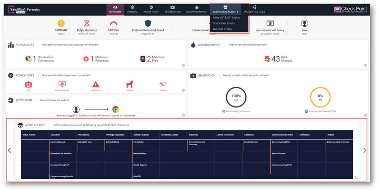Open the Remediation tab
This screenshot has width=379, height=191.
[x=172, y=9]
